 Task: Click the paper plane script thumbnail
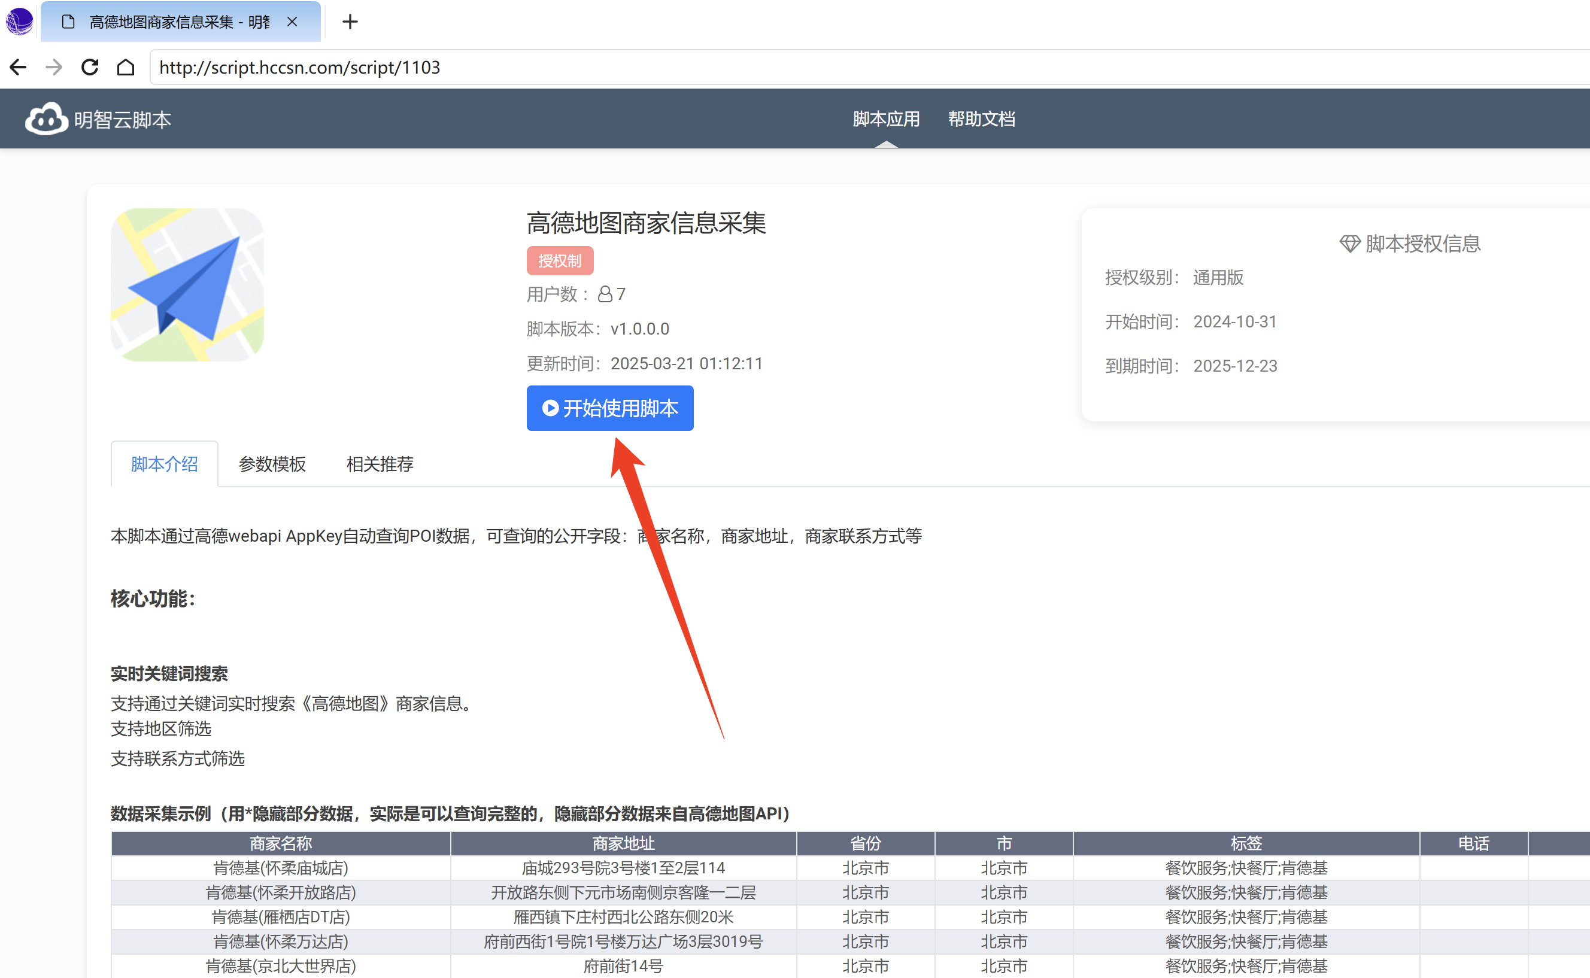[187, 285]
